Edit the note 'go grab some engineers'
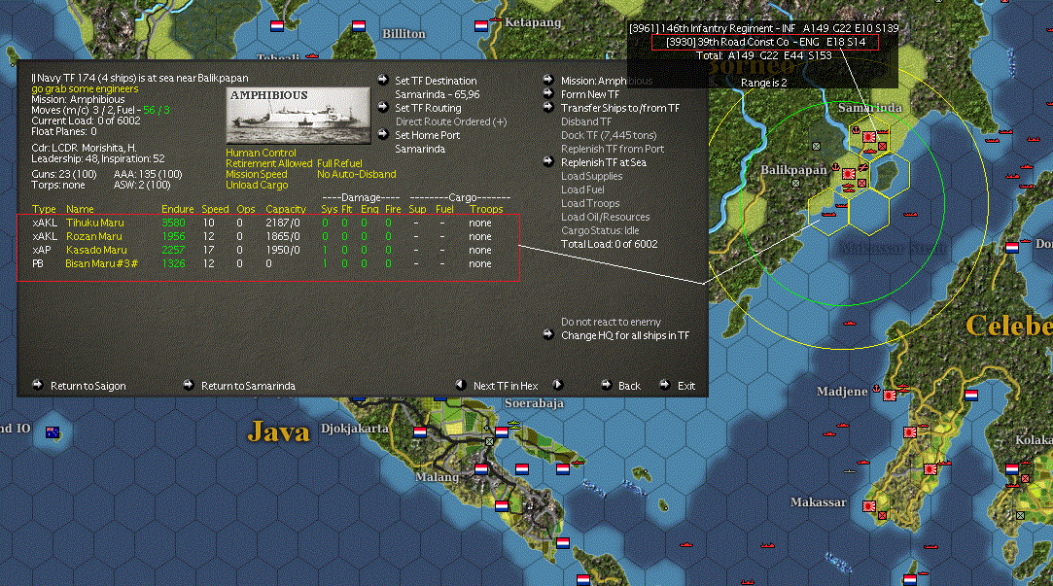 (x=85, y=88)
